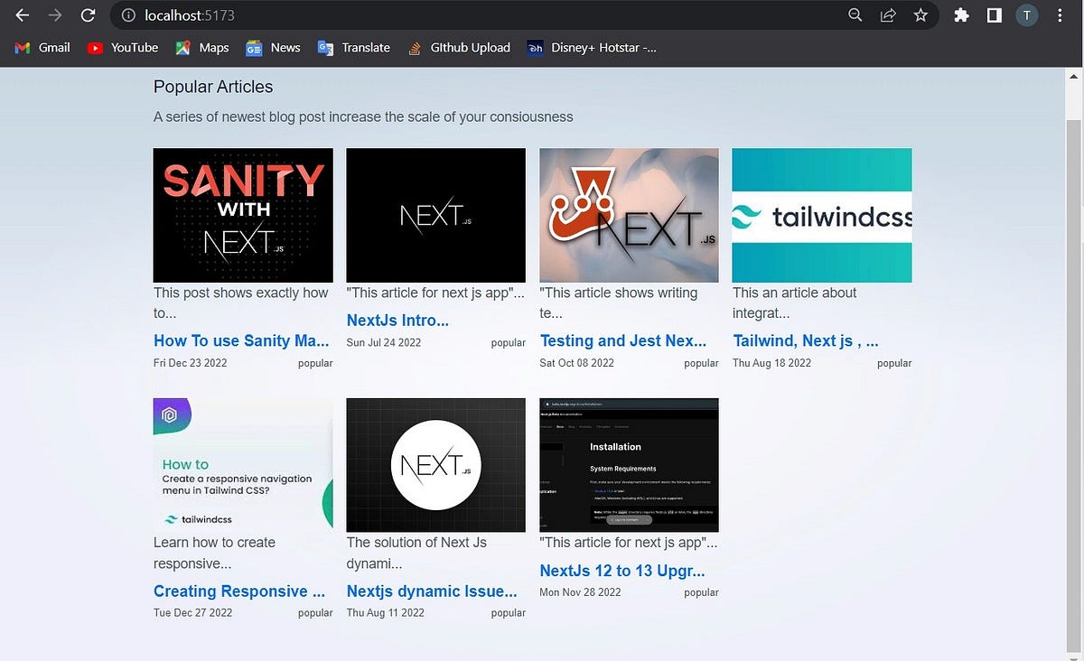Open the Translate bookmark
Screen dimensions: 1084x661
pos(353,47)
